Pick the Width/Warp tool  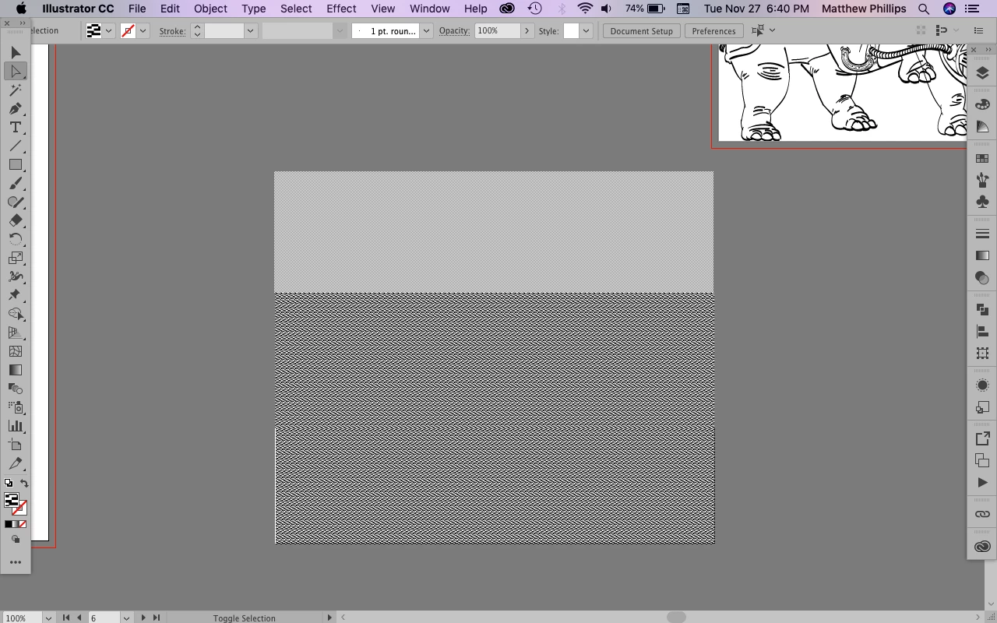pyautogui.click(x=15, y=276)
